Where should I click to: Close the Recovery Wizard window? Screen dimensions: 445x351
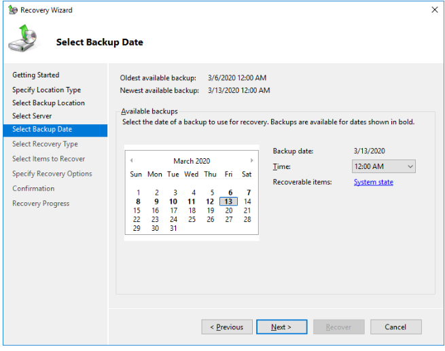tap(435, 10)
